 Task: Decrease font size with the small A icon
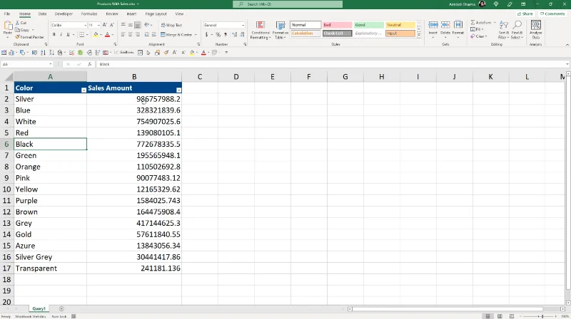(112, 25)
